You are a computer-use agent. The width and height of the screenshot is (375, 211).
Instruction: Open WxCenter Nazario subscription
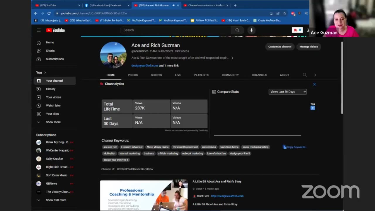pyautogui.click(x=54, y=150)
